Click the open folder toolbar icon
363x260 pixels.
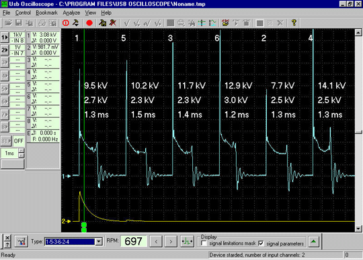(x=8, y=23)
